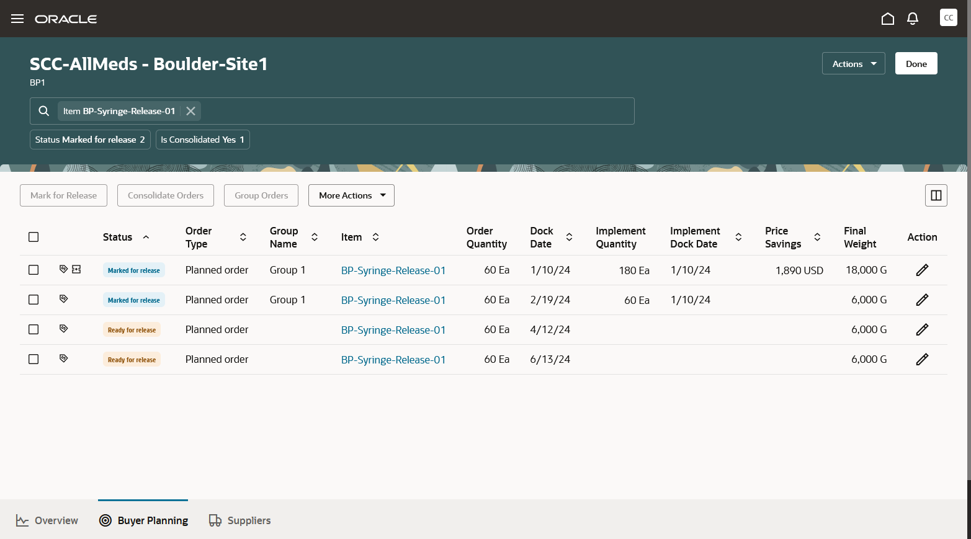Check the row with dock date 1/10/24

(34, 270)
